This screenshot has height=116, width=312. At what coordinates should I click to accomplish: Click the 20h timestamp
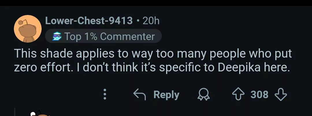(x=151, y=20)
